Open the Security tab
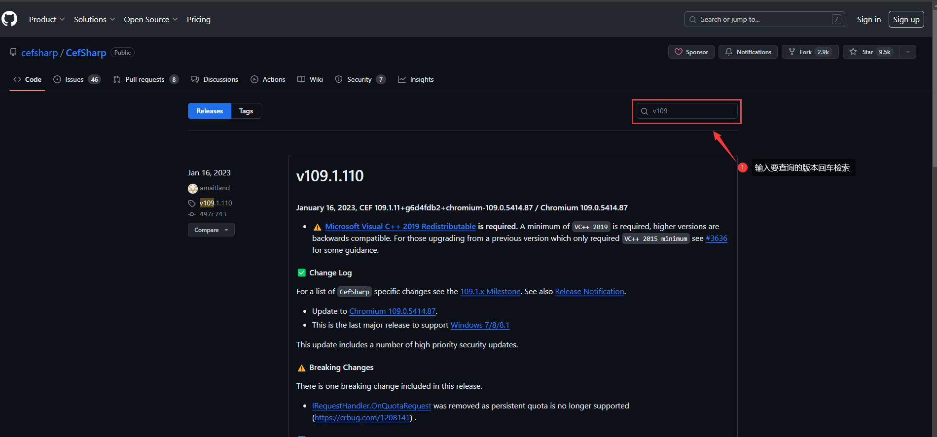This screenshot has height=437, width=937. (360, 79)
